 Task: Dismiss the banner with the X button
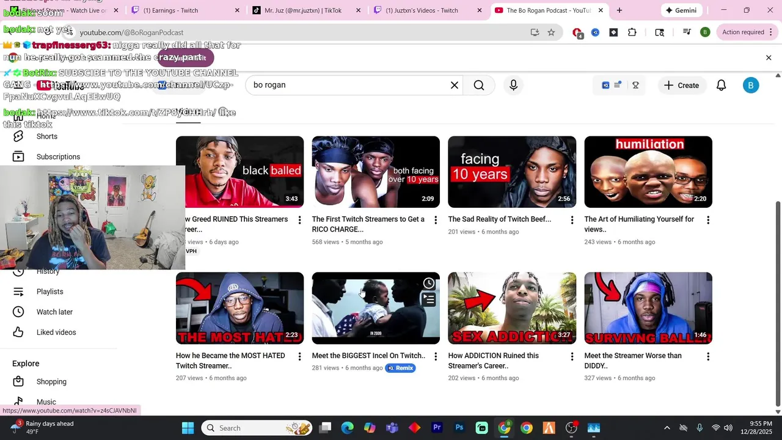769,57
